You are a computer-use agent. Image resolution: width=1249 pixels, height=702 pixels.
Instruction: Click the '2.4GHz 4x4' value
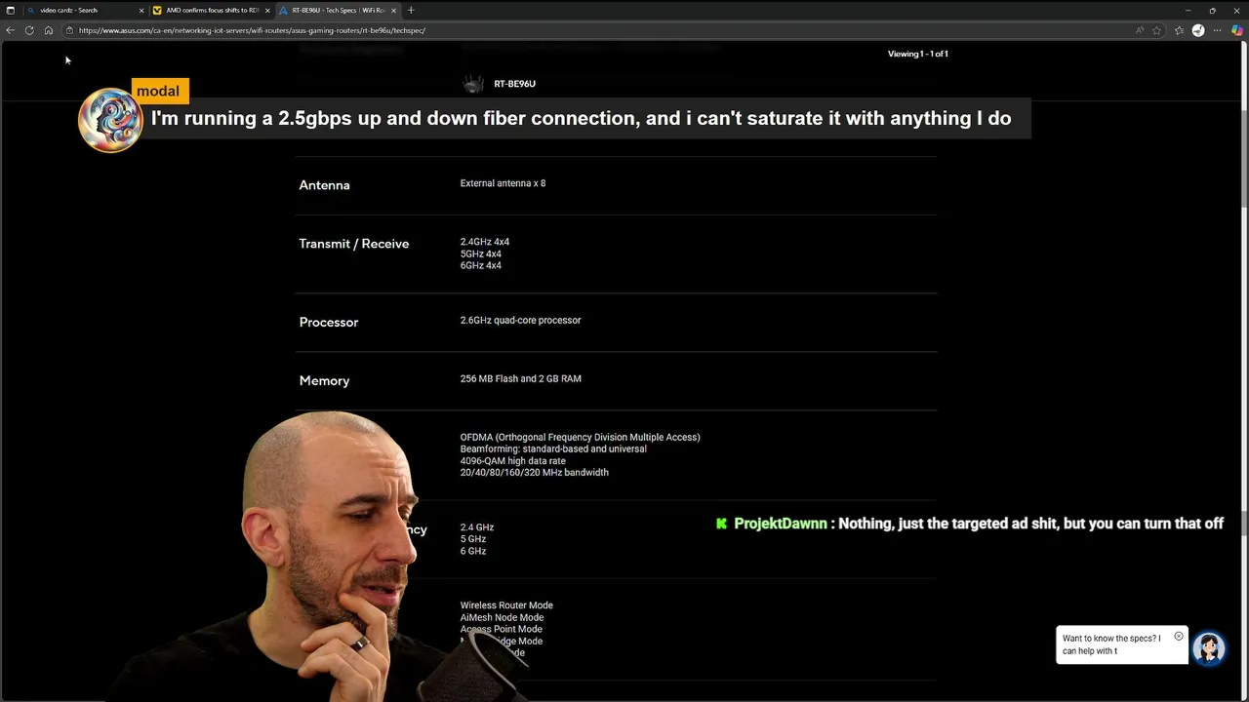click(485, 242)
